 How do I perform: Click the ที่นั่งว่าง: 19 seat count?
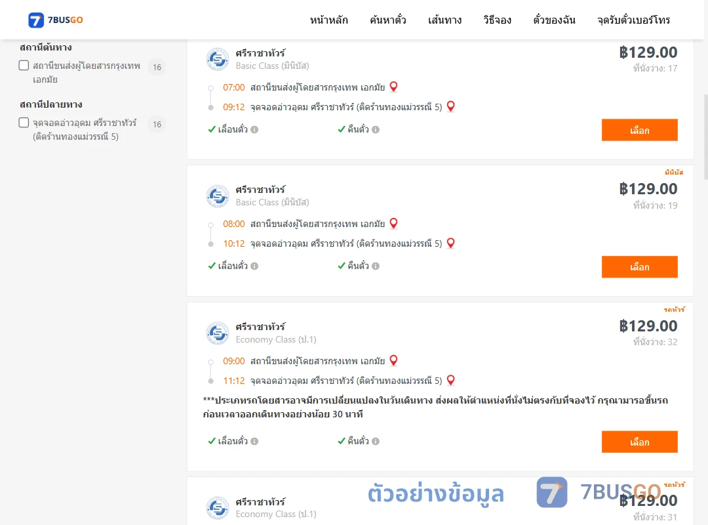tap(655, 205)
